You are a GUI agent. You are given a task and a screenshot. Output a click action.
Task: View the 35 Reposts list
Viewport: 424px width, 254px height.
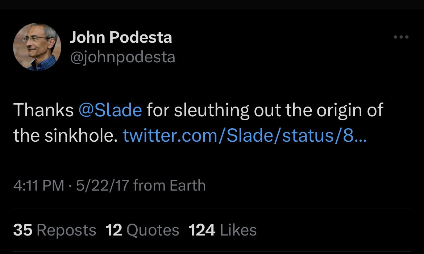coord(54,230)
